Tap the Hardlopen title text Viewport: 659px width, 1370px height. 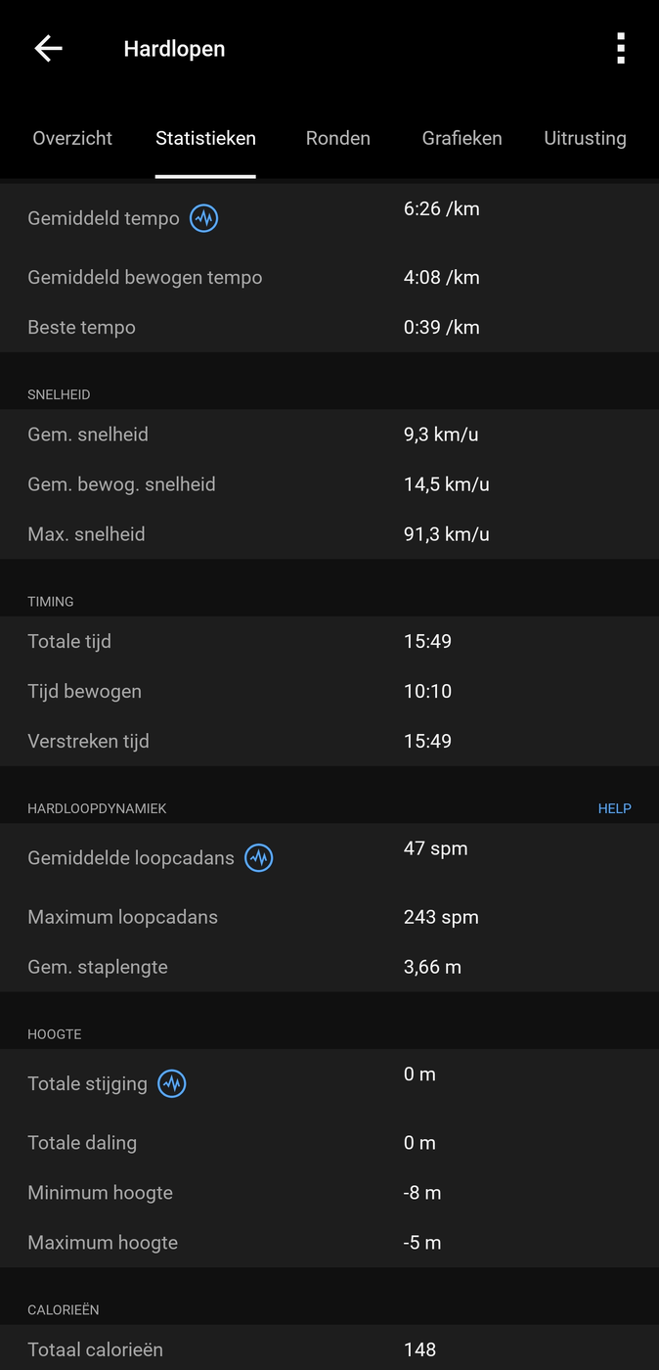174,49
